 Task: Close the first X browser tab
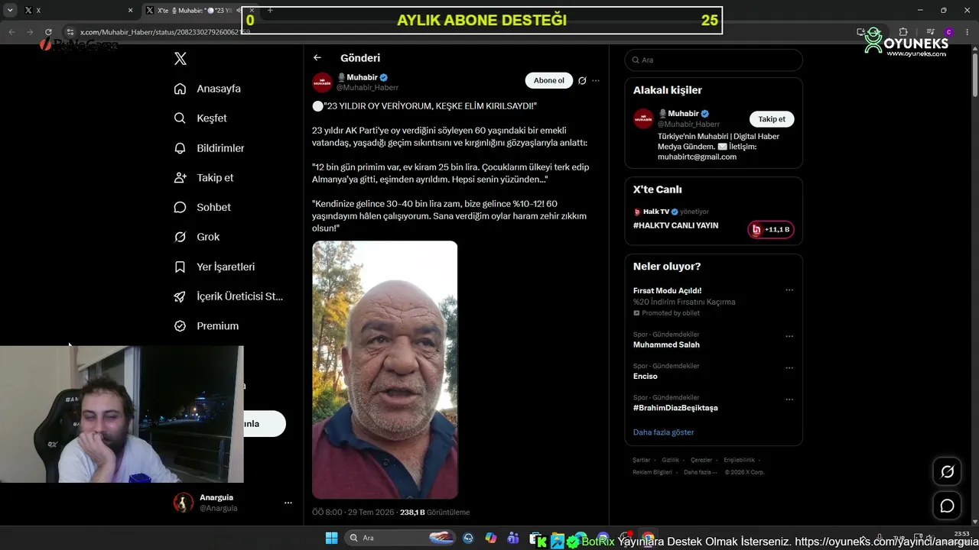click(130, 11)
